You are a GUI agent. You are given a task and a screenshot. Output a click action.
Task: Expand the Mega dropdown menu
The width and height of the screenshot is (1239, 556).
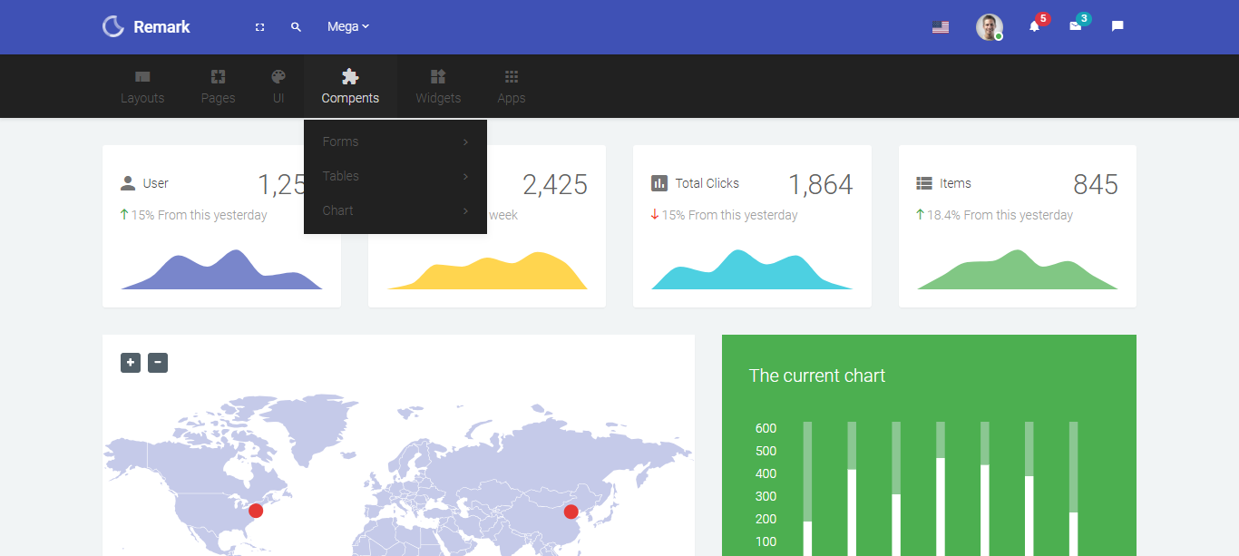[x=348, y=27]
